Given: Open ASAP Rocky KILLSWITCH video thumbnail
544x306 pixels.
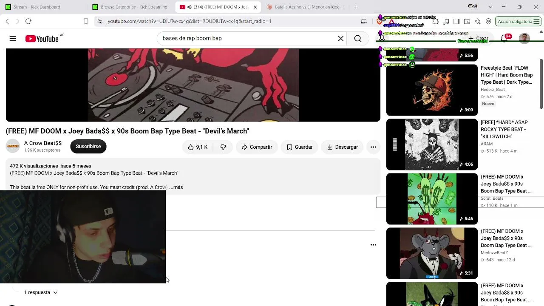Looking at the screenshot, I should pyautogui.click(x=432, y=144).
